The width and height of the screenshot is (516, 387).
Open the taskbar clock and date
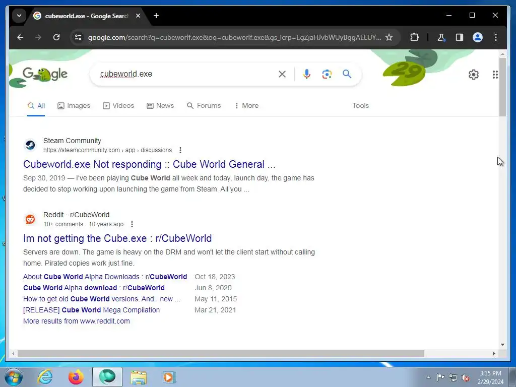490,377
